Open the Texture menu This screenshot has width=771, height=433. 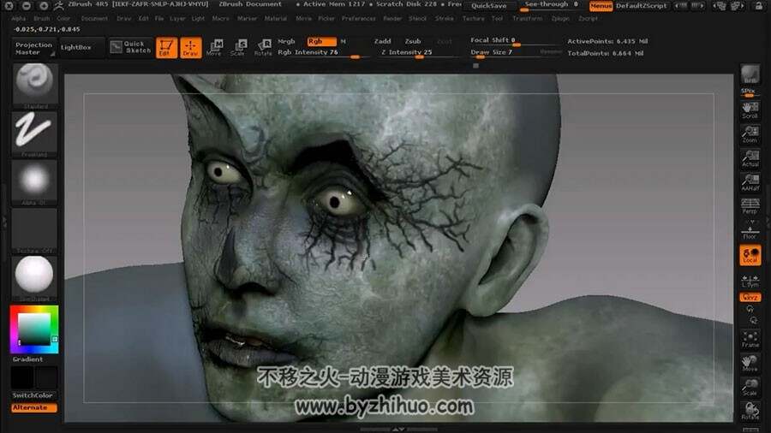point(473,18)
